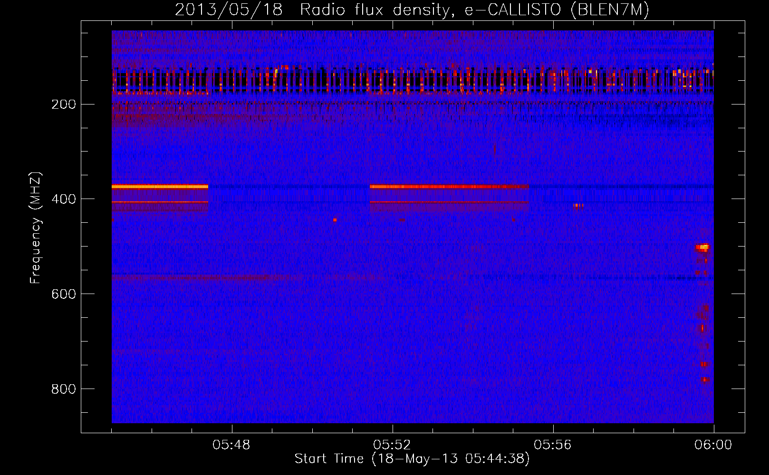Click the 800 frequency tick label

(x=63, y=389)
